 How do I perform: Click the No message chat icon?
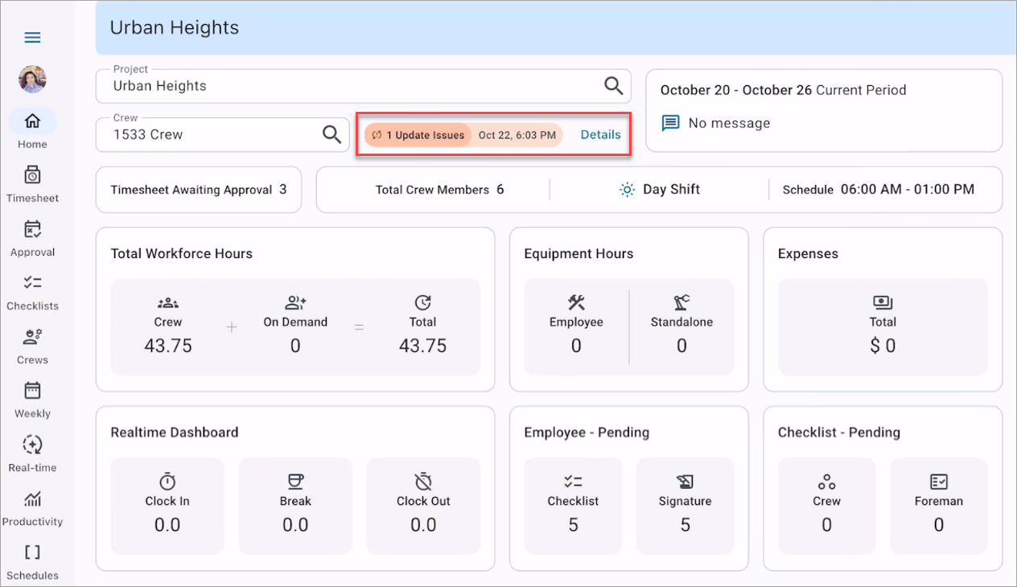670,123
